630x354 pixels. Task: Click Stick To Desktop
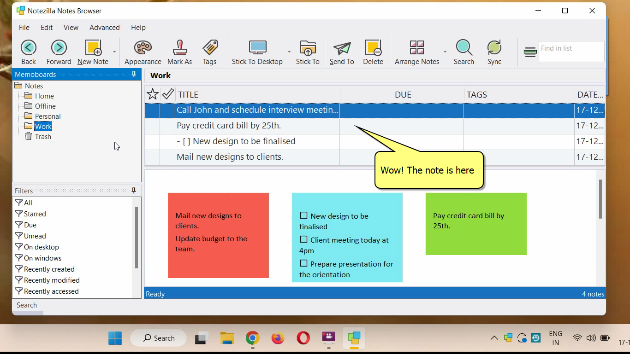coord(257,52)
